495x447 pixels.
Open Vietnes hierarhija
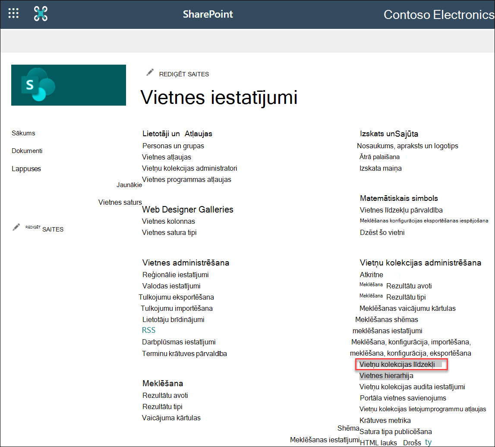coord(386,375)
